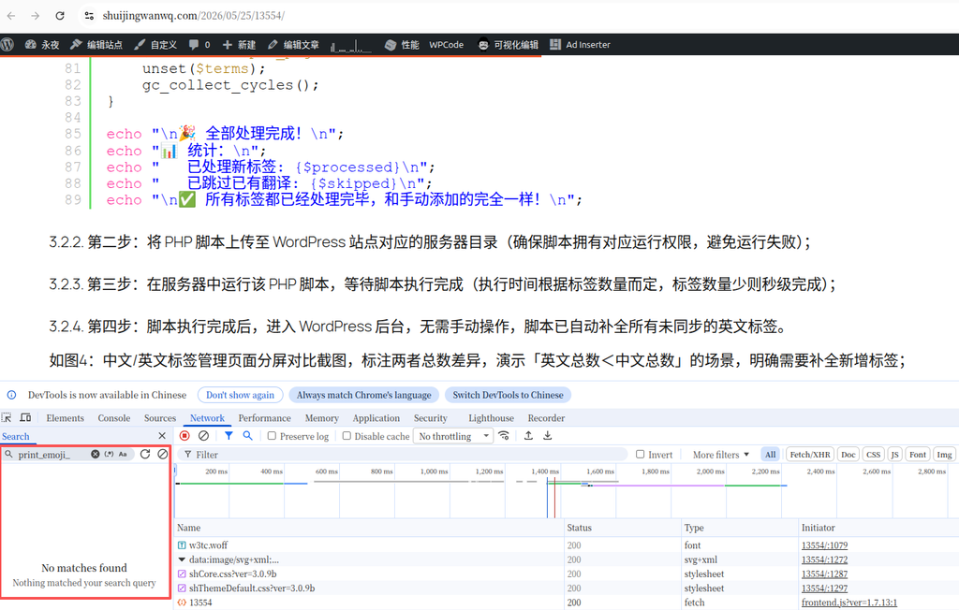Open 性能 performance menu
This screenshot has height=610, width=959.
point(402,45)
